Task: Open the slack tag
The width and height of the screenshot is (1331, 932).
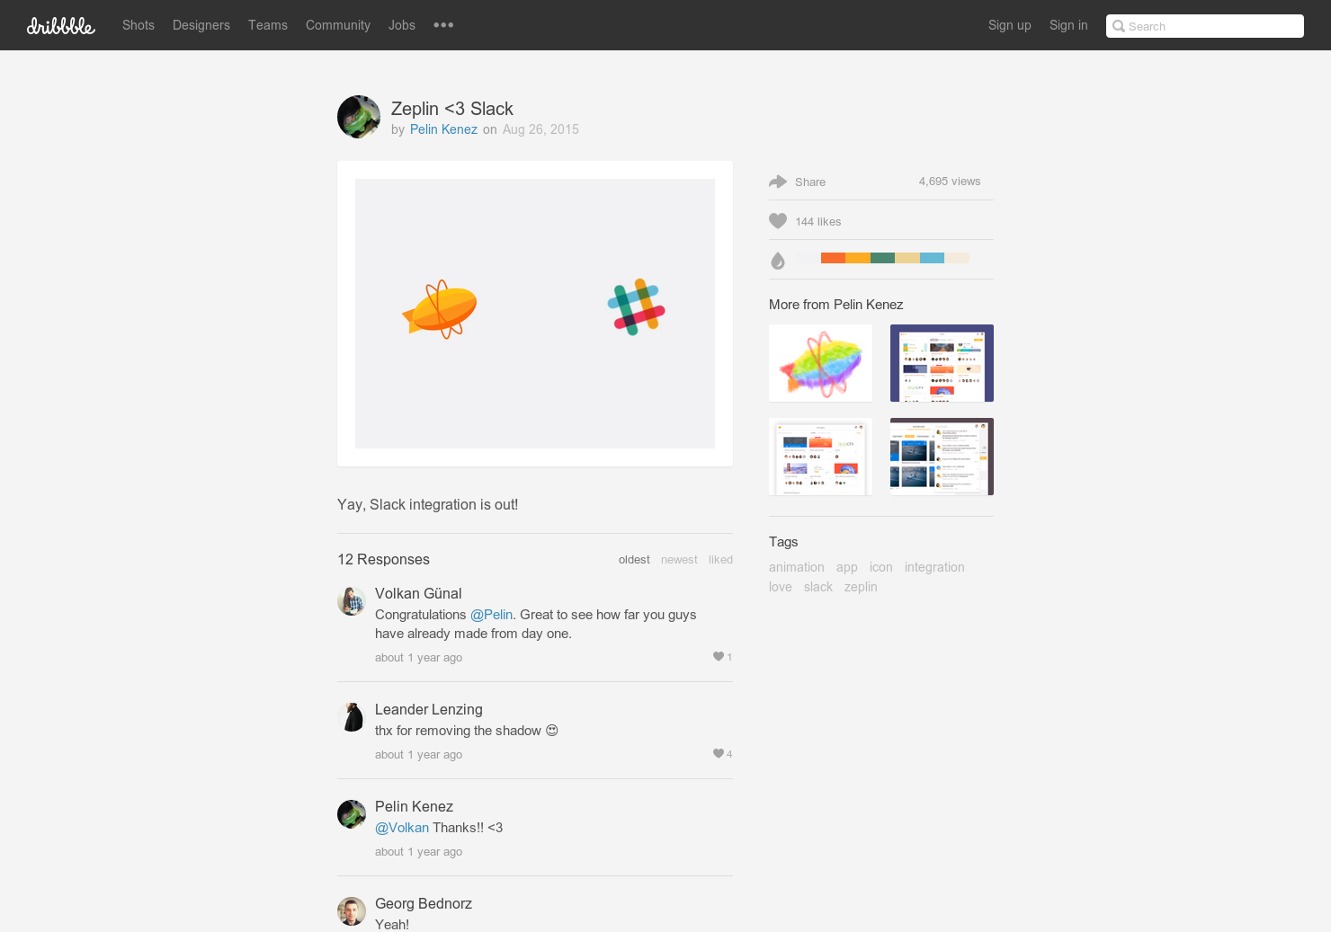Action: [817, 586]
